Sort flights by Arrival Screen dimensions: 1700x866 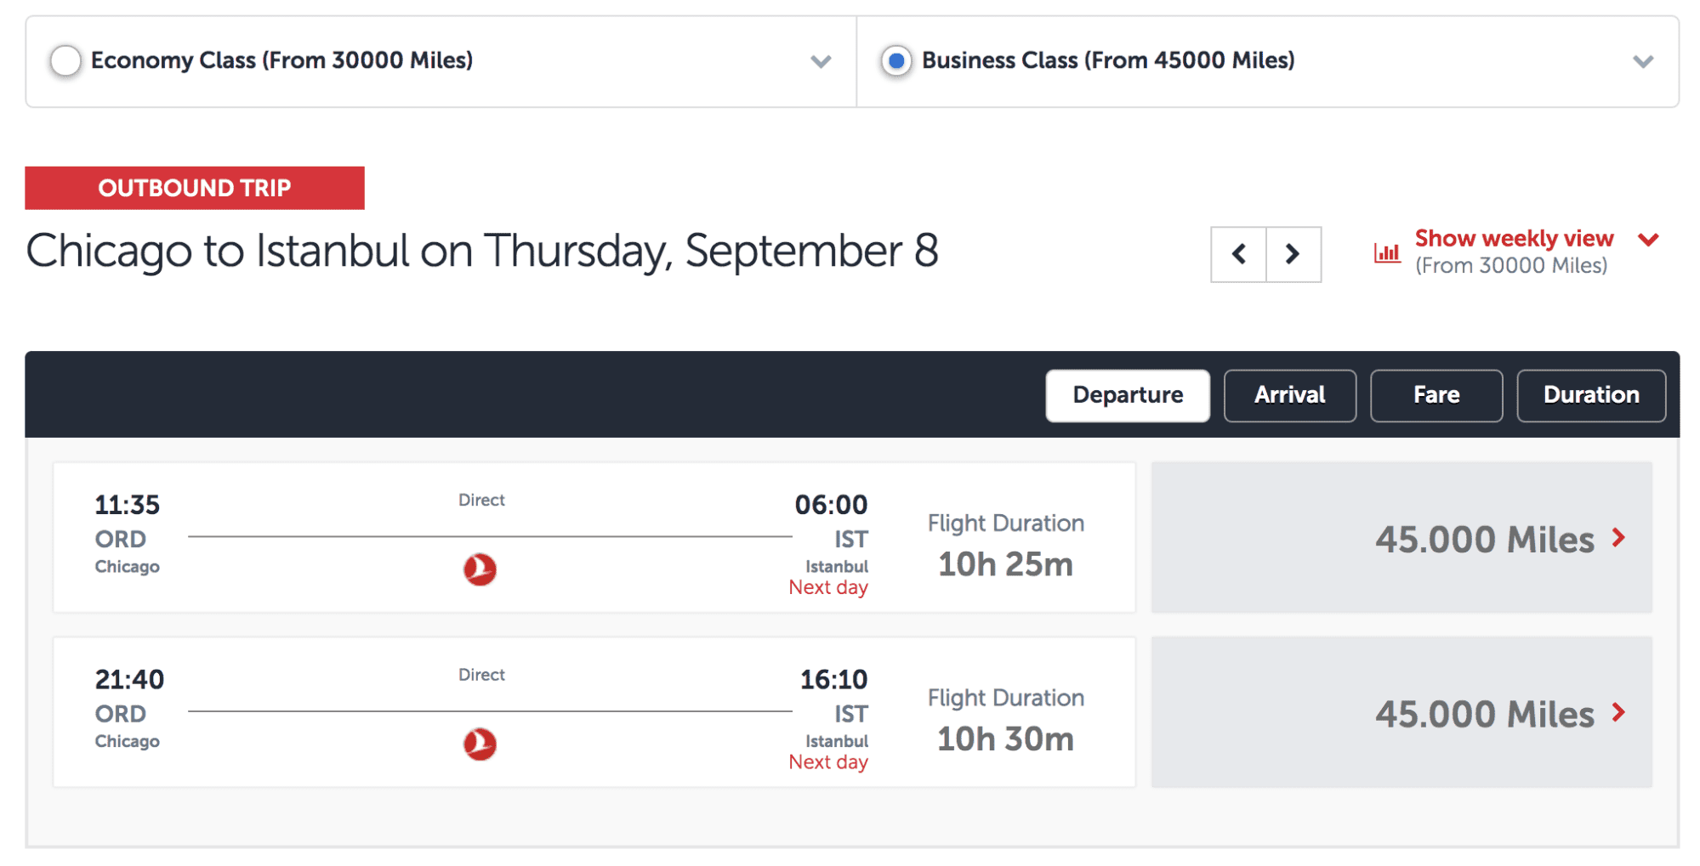[1289, 395]
